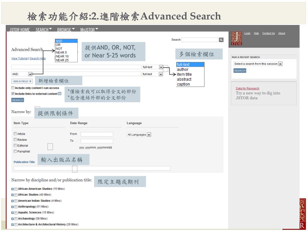Open the MyJSTOR menu

(x=89, y=30)
